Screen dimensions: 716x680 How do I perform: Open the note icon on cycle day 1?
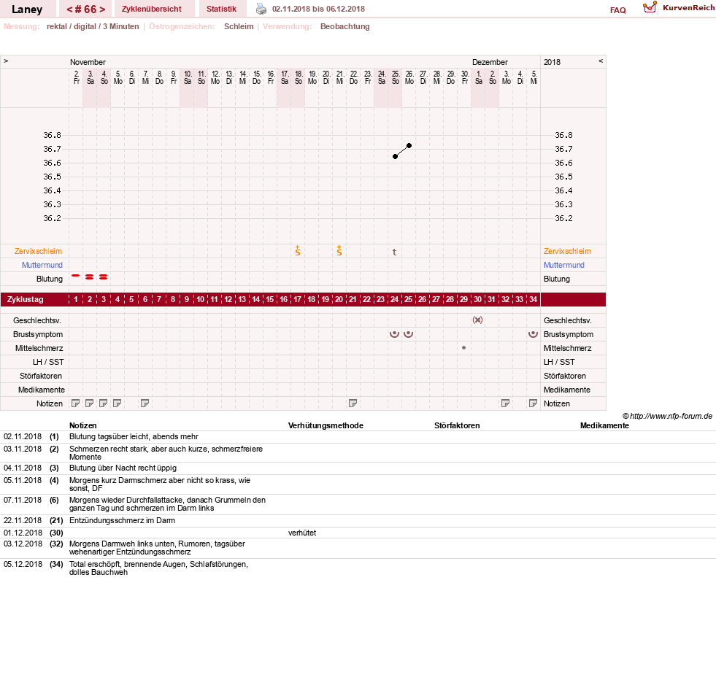tap(76, 403)
